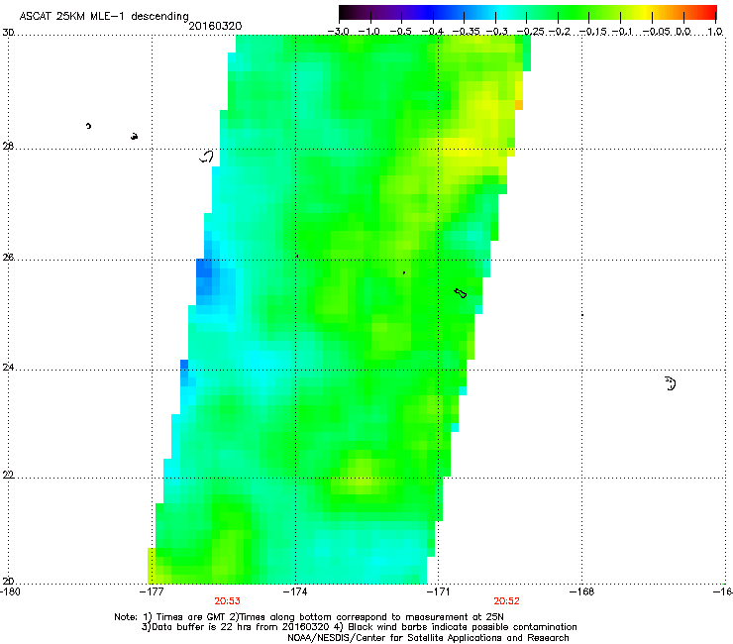Screen dimensions: 733x644
Task: Click the latitude label 24
Action: 8,368
